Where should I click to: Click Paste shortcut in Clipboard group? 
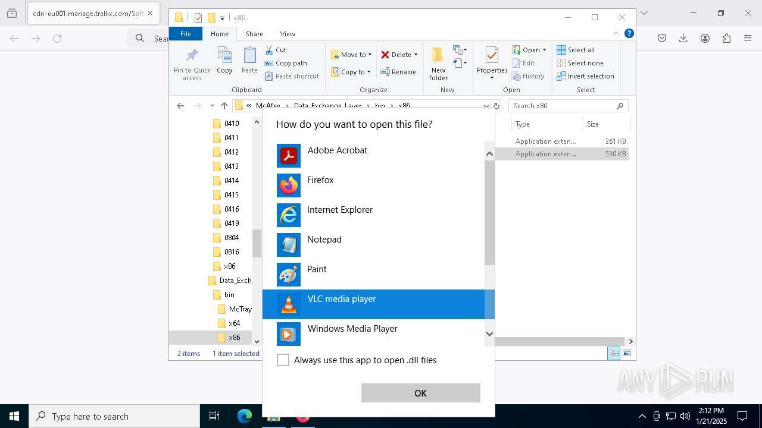click(292, 76)
